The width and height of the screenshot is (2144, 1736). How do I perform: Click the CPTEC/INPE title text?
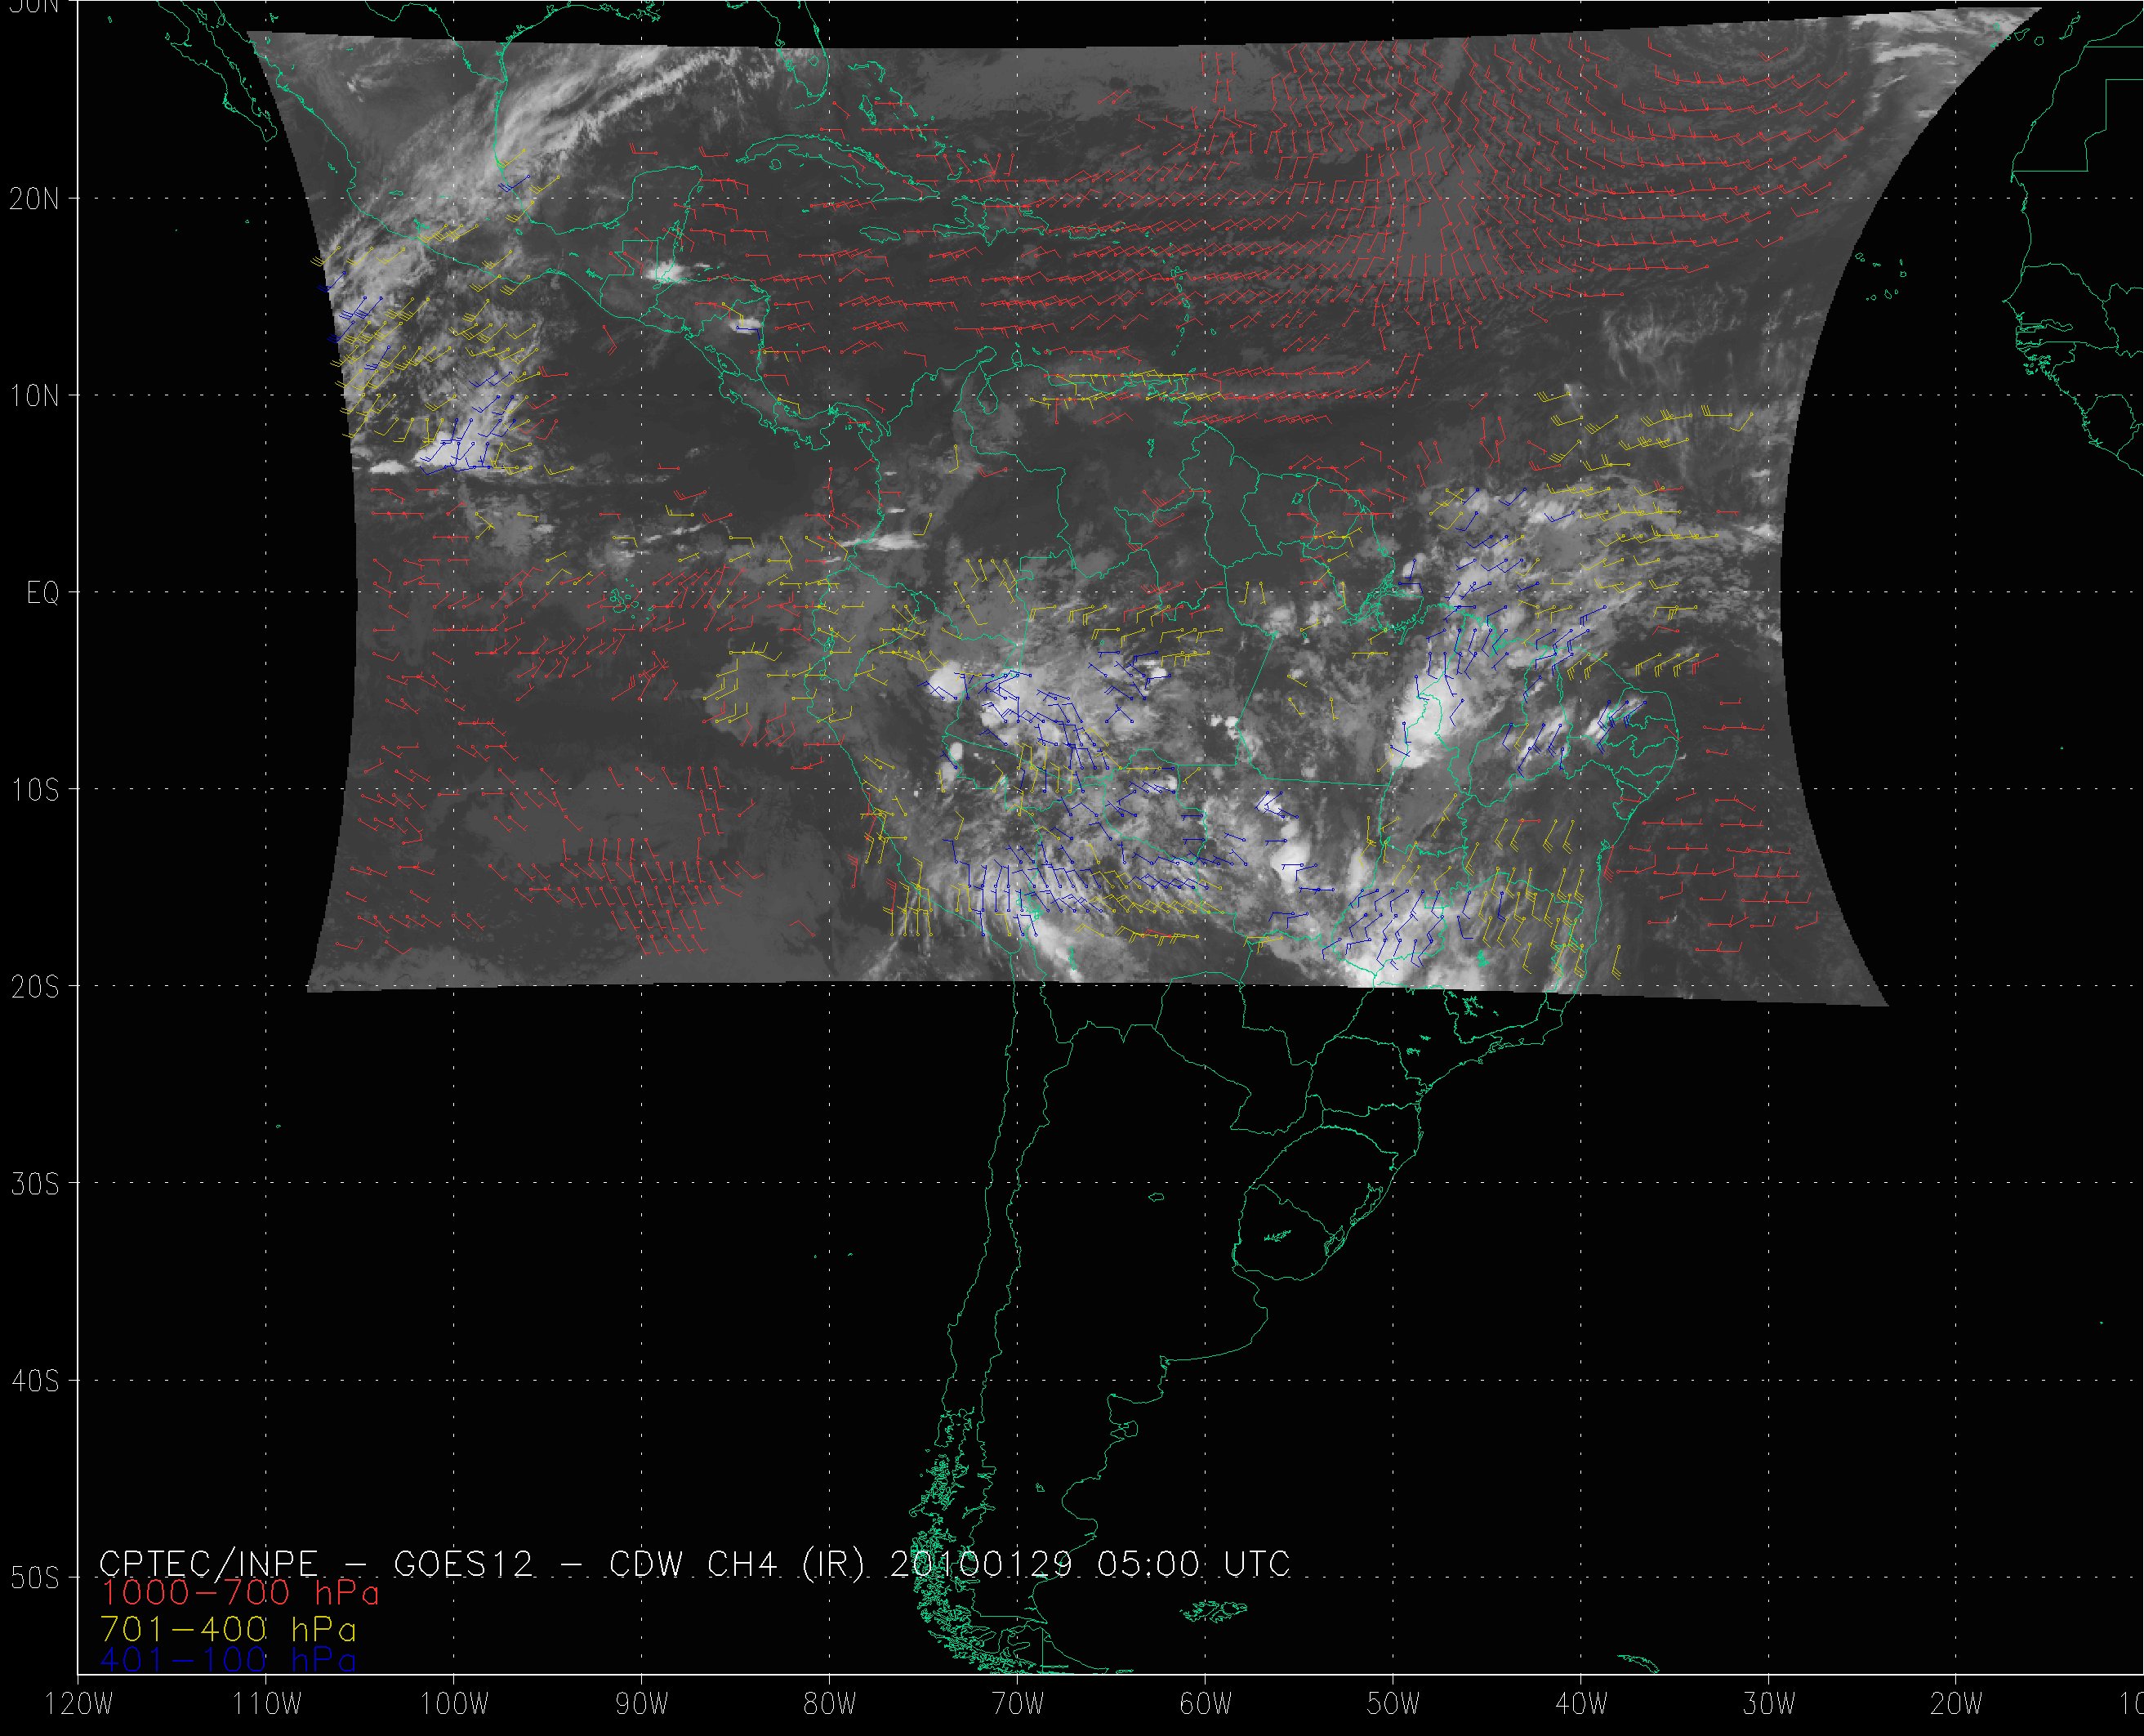tap(209, 1564)
